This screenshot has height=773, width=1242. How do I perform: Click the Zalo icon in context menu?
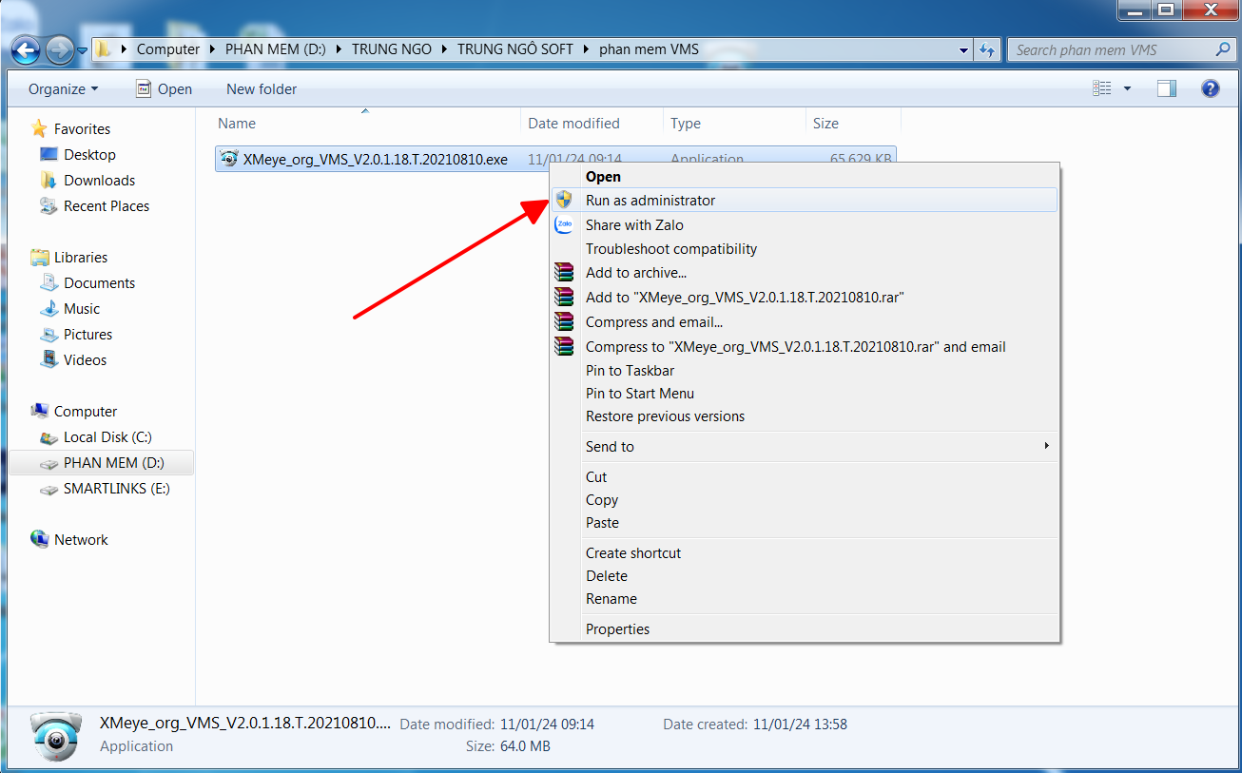pyautogui.click(x=564, y=225)
